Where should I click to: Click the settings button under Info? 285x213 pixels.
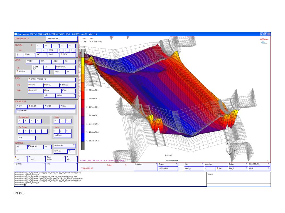coord(194,169)
